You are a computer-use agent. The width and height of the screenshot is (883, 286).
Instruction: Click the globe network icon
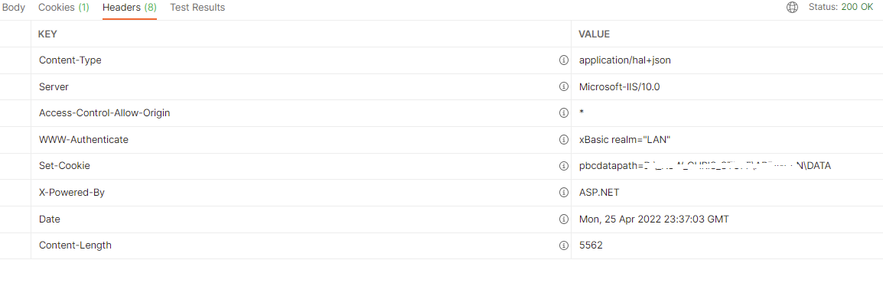pyautogui.click(x=793, y=8)
